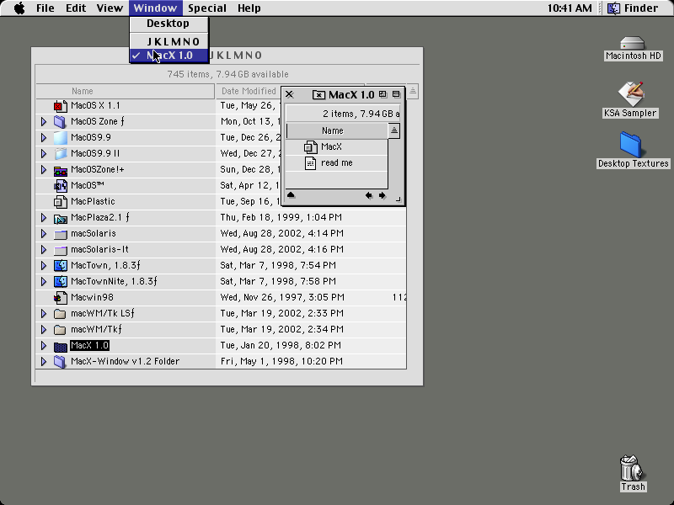Screen dimensions: 674x505
Task: Select the MacX 1.0 folder icon in the list
Action: coord(61,346)
